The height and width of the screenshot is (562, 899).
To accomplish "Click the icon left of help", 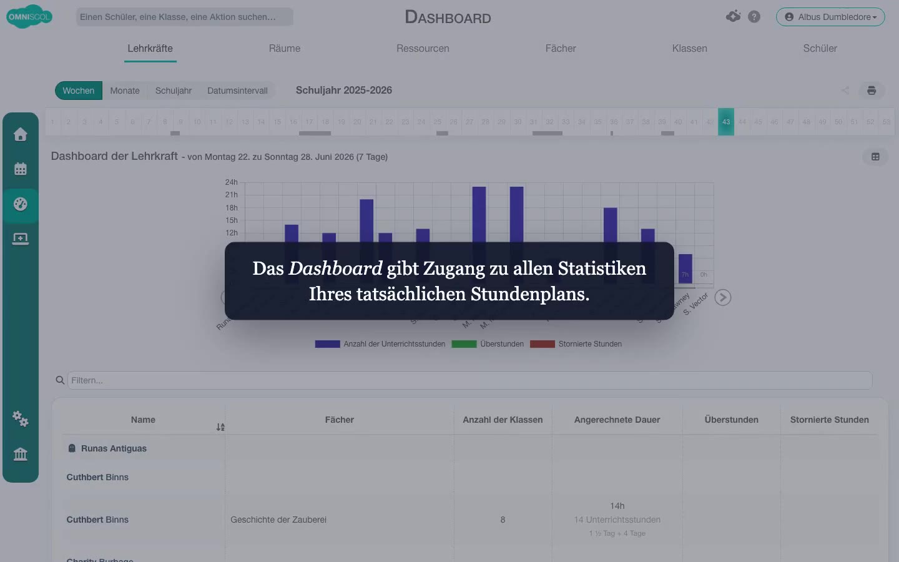I will [x=734, y=16].
